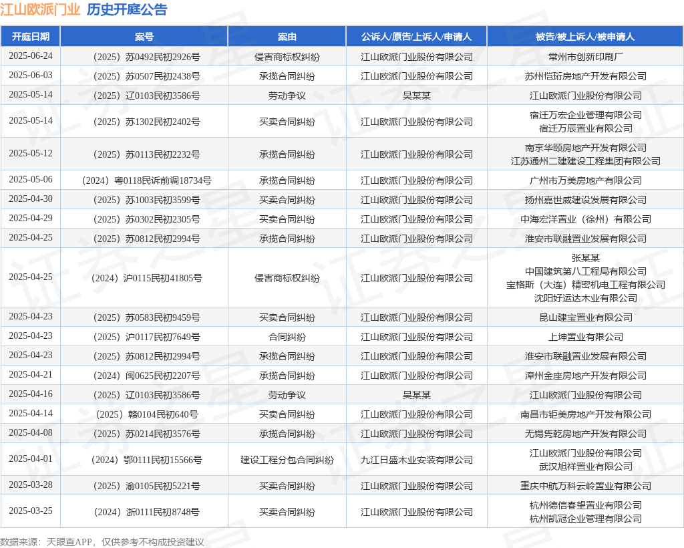Screen dimensions: 684x548
Task: Click defendant 沈阳好运达木业有限公司
Action: [x=585, y=299]
